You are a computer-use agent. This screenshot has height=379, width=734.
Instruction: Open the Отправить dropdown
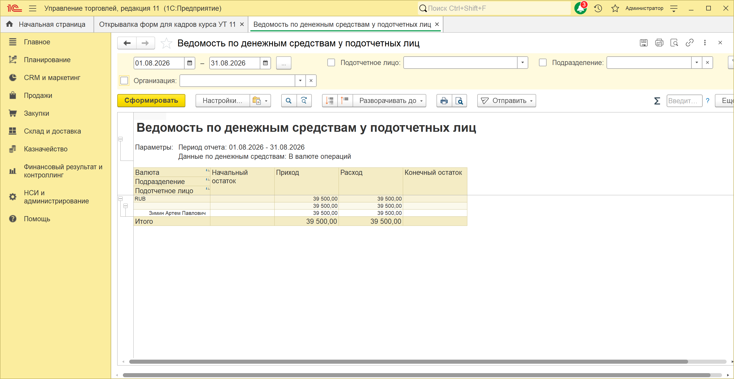(507, 100)
